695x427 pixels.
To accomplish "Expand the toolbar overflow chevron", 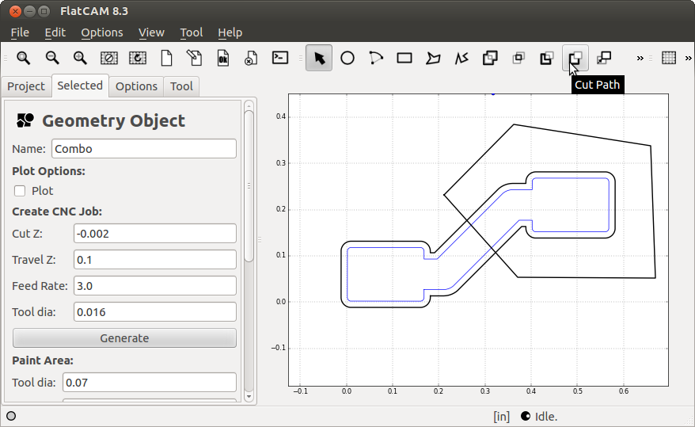I will tap(640, 58).
